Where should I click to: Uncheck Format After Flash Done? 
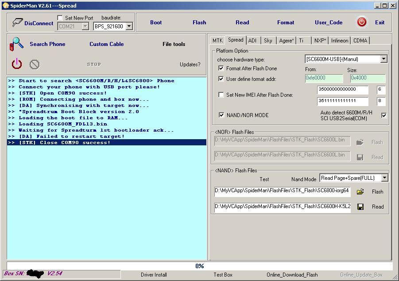pos(221,68)
